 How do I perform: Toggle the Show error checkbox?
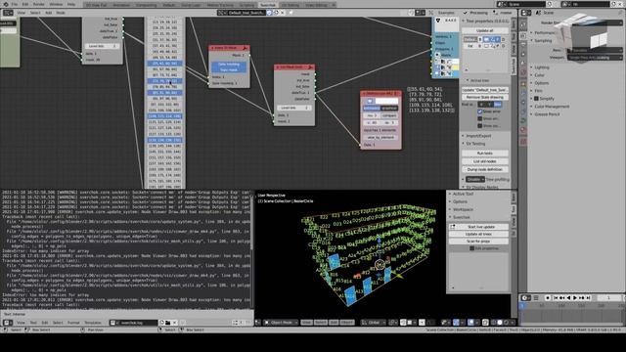480,111
